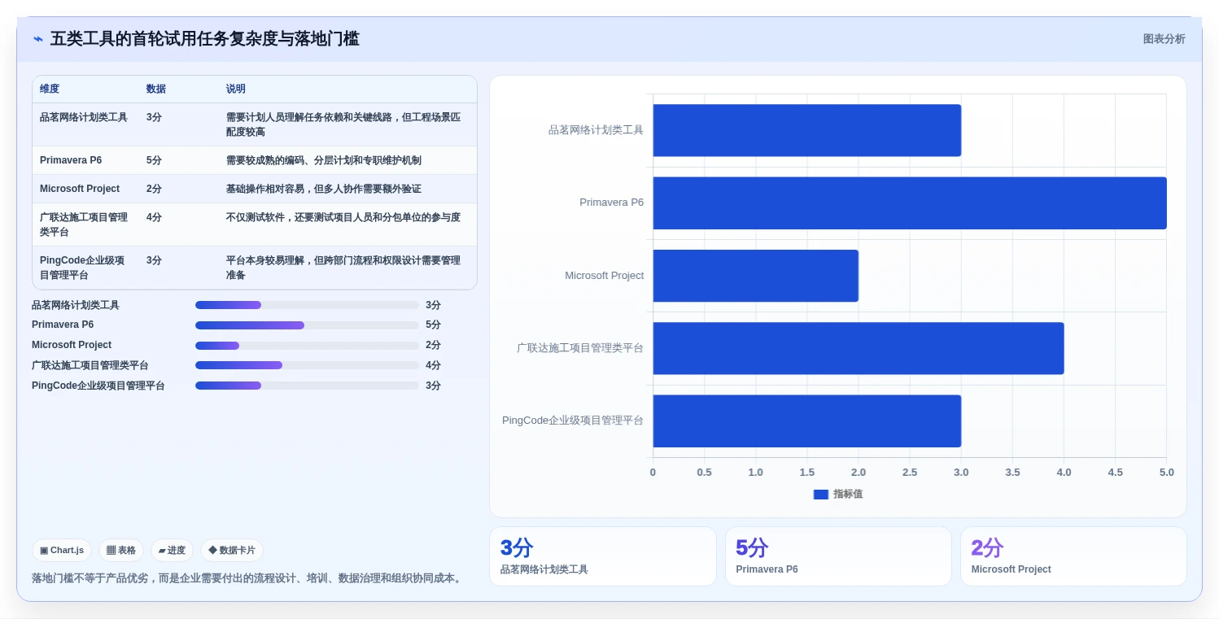This screenshot has height=619, width=1219.
Task: Click the description 需要较成熟的编码、分层计划和专职维护机制
Action: tap(324, 160)
